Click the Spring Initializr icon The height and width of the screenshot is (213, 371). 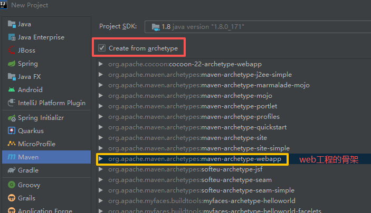(x=12, y=118)
